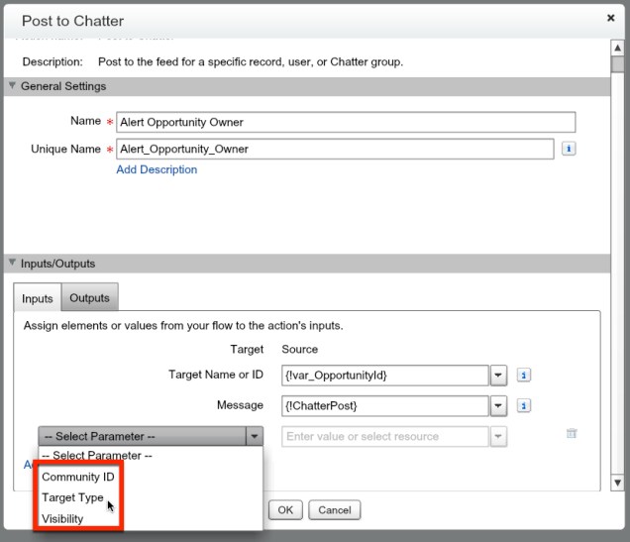The width and height of the screenshot is (630, 542).
Task: Switch to the Inputs tab
Action: point(38,298)
